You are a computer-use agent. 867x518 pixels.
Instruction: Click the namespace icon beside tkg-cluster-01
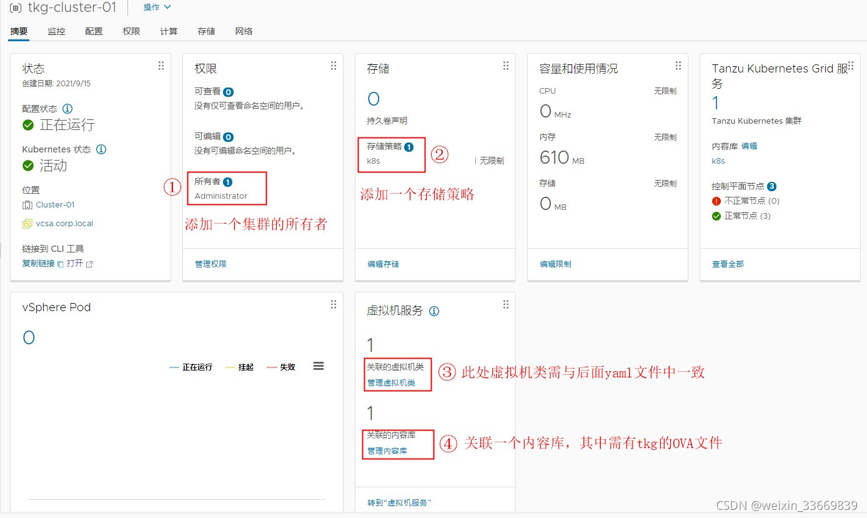[16, 7]
